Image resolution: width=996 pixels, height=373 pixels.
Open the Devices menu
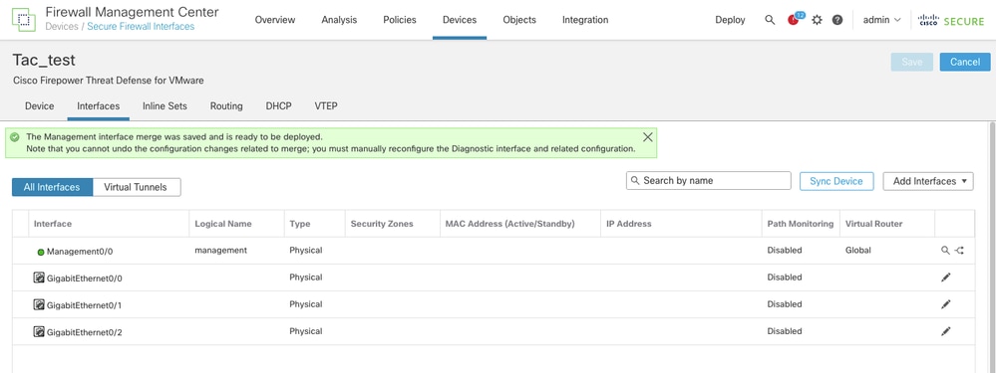(460, 20)
